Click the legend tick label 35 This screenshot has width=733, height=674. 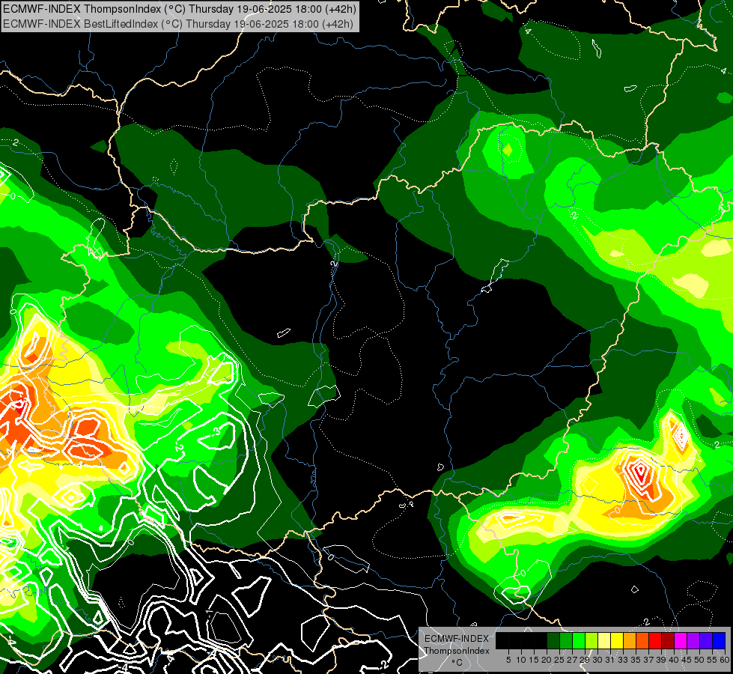click(636, 660)
